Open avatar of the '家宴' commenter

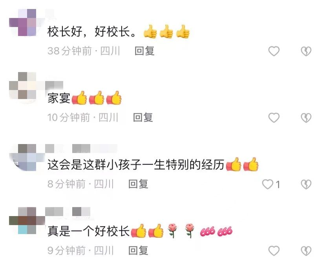coord(23,86)
